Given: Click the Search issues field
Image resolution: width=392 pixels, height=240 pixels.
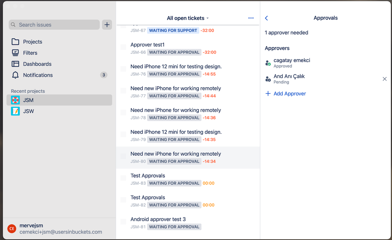Looking at the screenshot, I should tap(54, 25).
